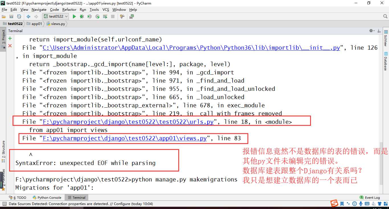Open the Window menu

pos(119,9)
